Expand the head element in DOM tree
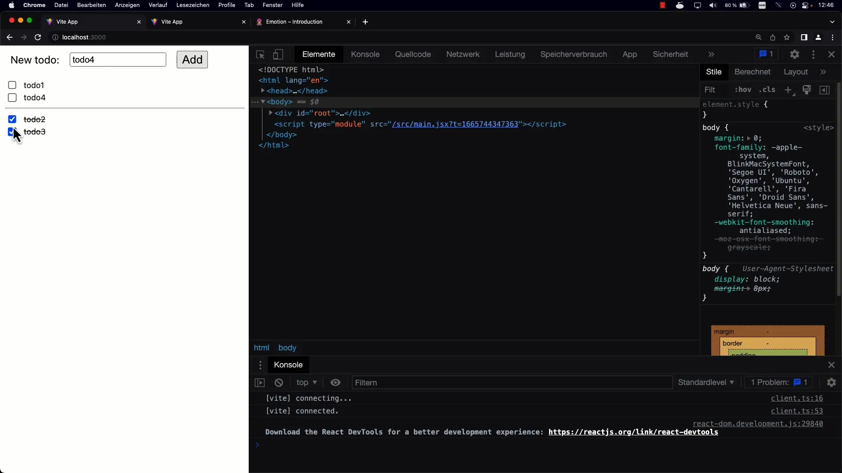842x473 pixels. click(263, 91)
